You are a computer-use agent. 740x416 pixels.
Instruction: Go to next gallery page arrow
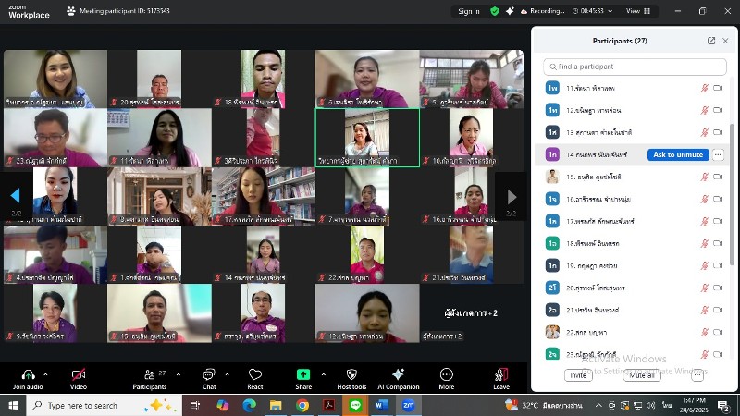pyautogui.click(x=512, y=196)
